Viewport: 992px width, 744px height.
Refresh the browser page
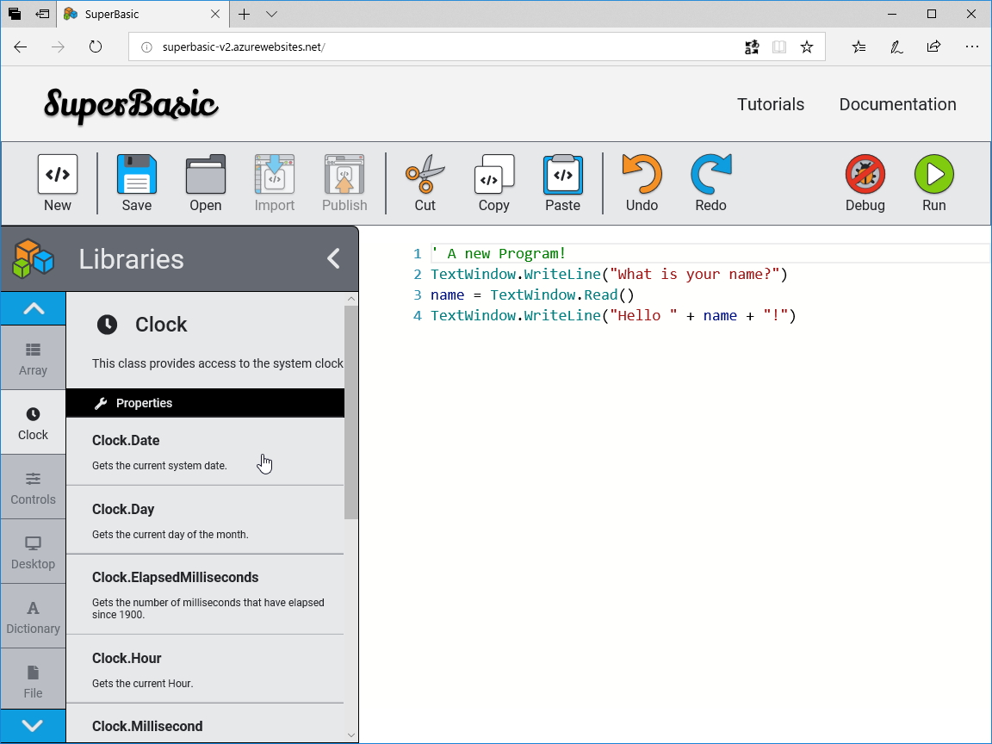(96, 46)
